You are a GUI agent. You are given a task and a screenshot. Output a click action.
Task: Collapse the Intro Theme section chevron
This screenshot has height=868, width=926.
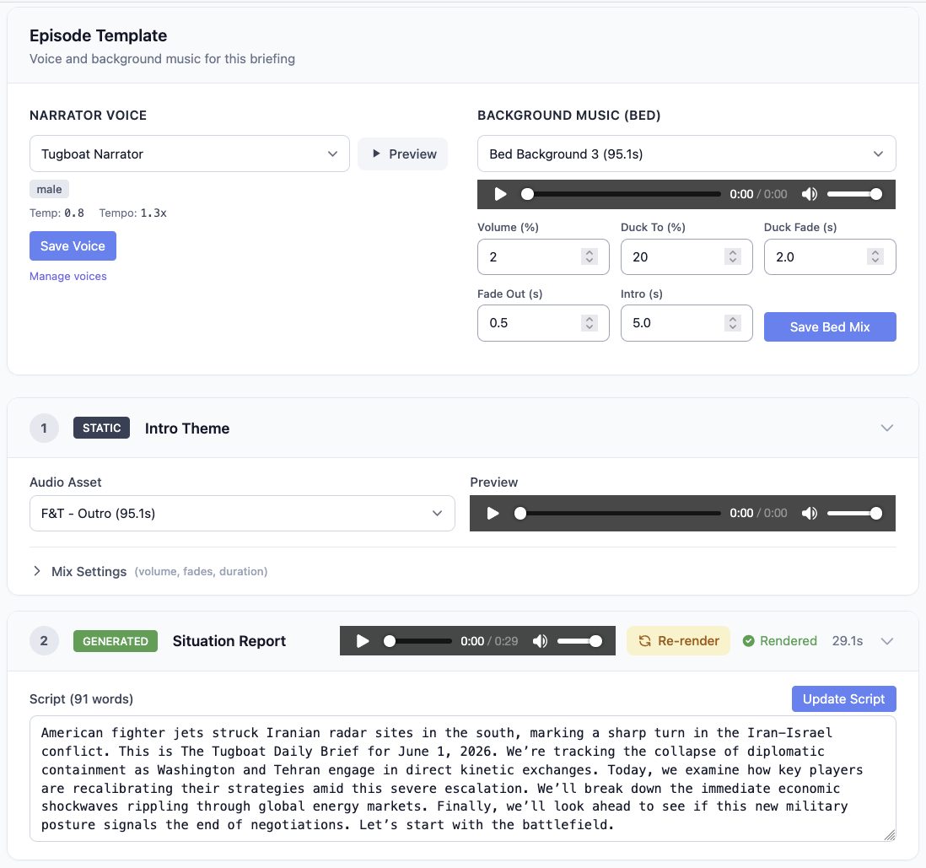(x=887, y=429)
